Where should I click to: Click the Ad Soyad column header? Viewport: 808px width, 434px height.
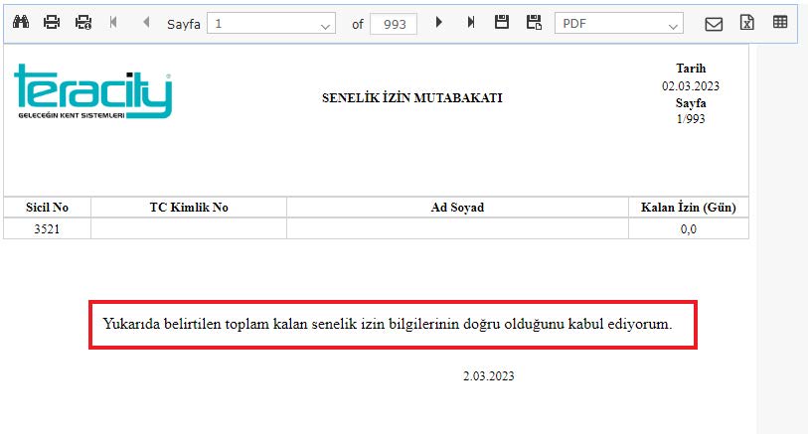(457, 208)
